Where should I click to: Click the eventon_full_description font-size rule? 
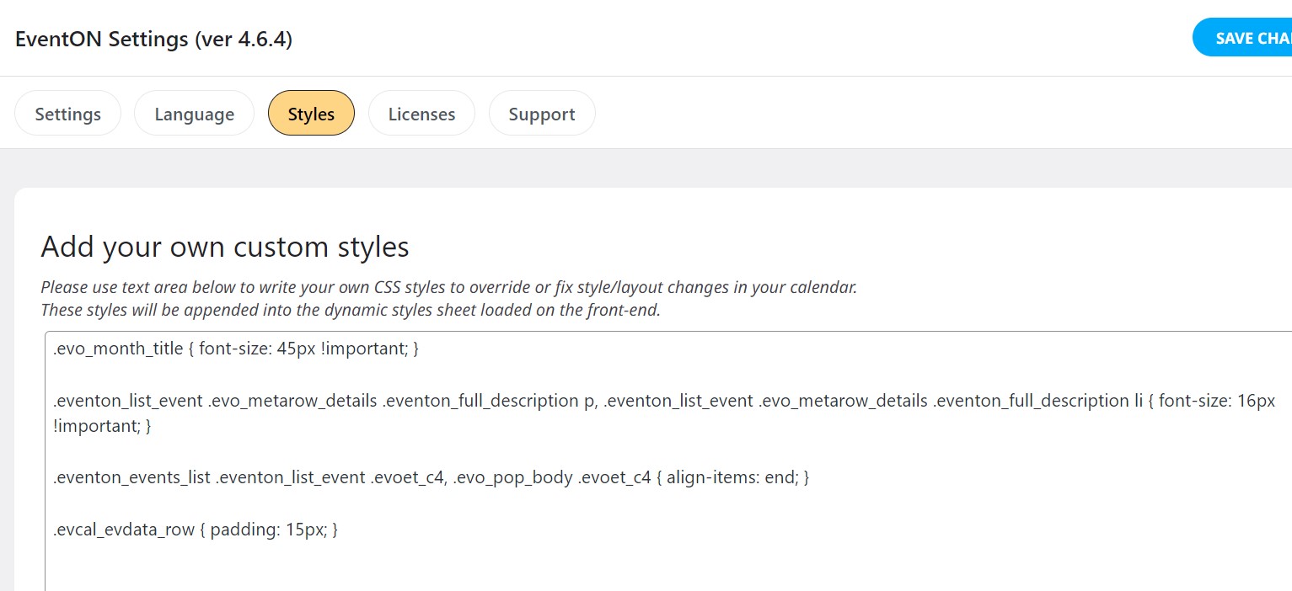(x=664, y=413)
